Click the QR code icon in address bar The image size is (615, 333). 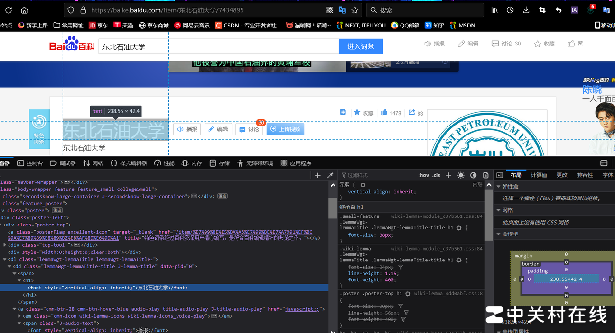(330, 10)
